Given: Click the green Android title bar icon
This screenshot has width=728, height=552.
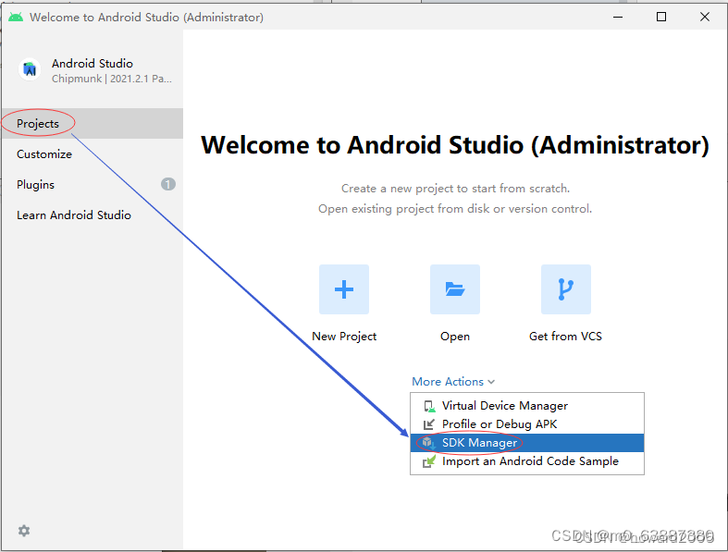Looking at the screenshot, I should pyautogui.click(x=16, y=18).
